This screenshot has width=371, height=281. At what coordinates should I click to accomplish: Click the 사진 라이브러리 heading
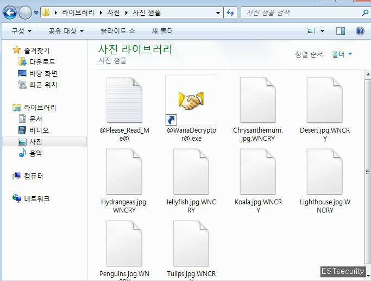pos(135,49)
